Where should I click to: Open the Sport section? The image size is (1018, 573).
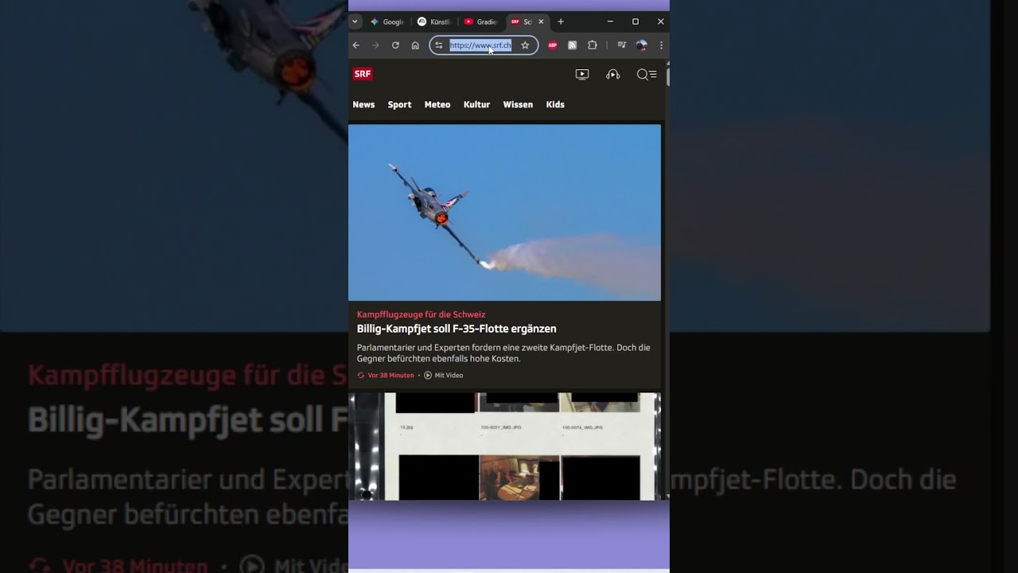tap(399, 104)
